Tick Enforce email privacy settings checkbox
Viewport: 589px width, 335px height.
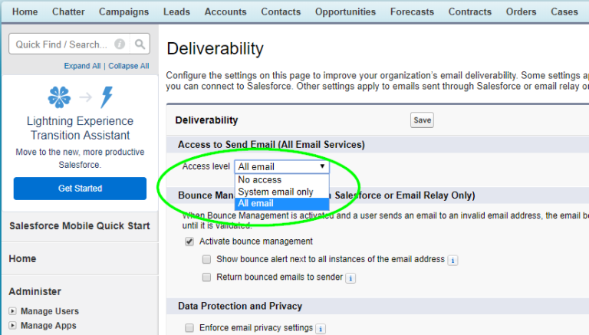coord(189,328)
